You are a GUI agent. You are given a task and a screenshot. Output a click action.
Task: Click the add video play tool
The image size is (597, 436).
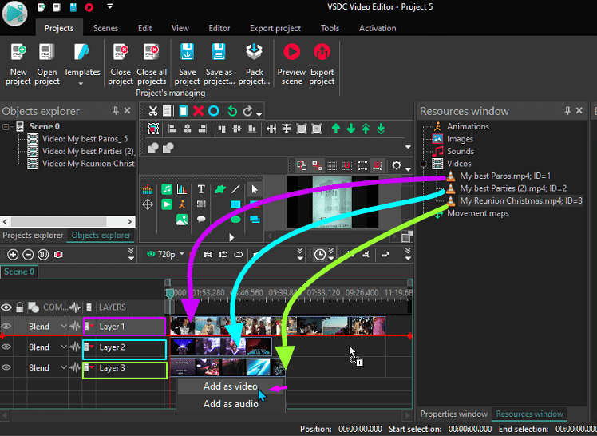click(x=167, y=204)
